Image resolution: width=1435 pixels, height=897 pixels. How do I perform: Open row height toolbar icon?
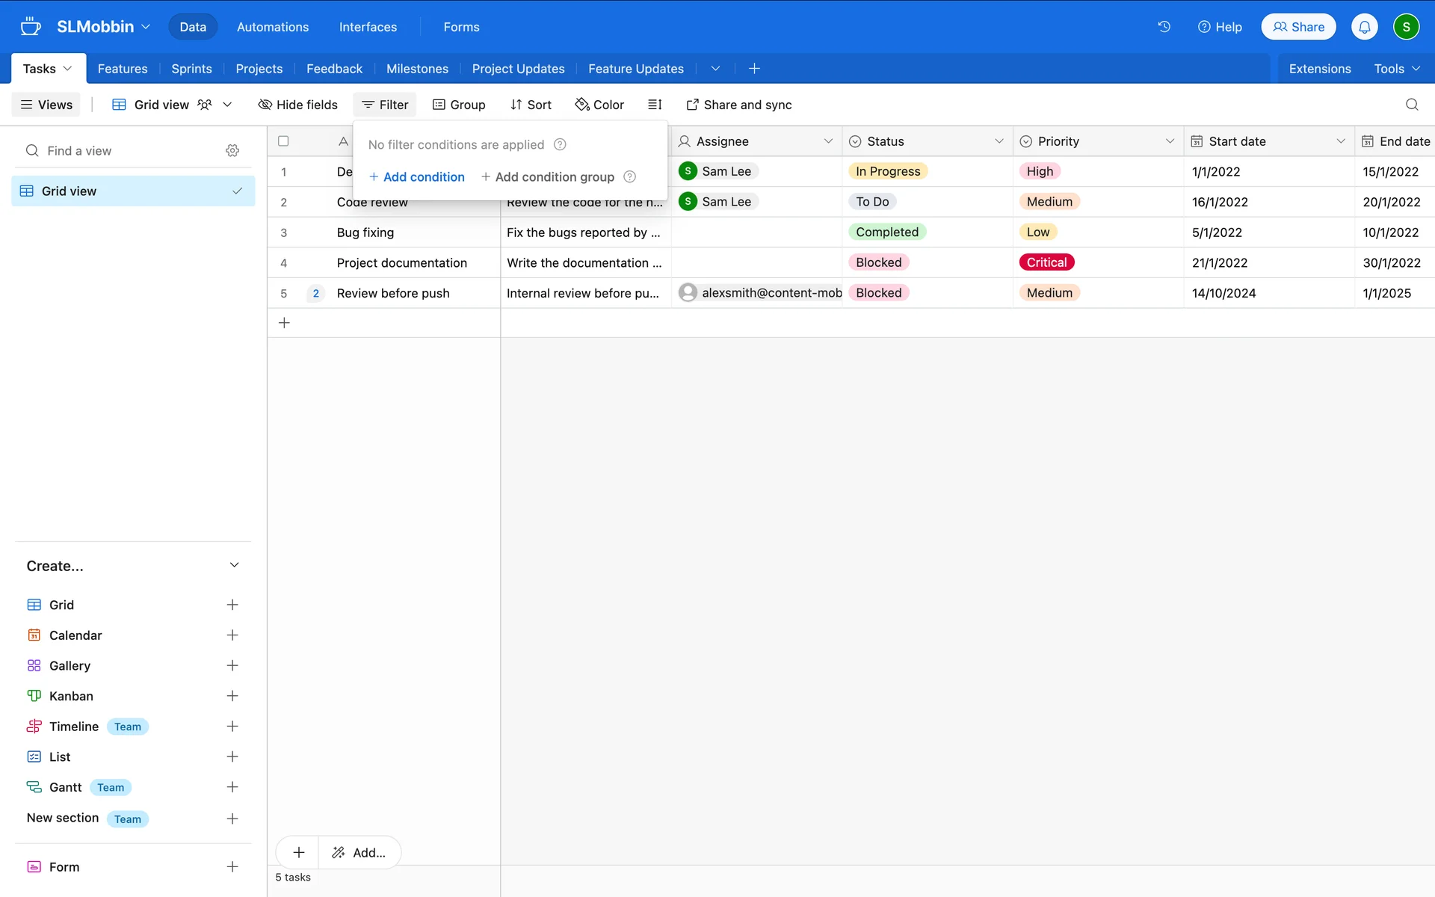pos(655,105)
